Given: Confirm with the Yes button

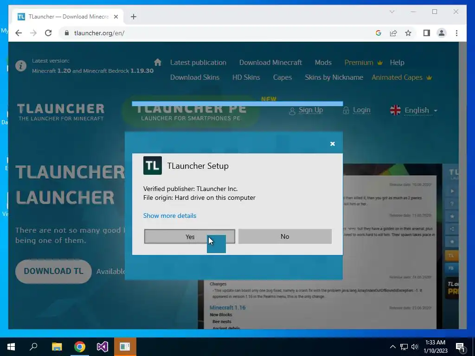Looking at the screenshot, I should point(190,236).
